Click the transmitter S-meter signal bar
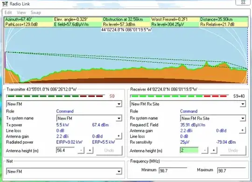 point(56,96)
